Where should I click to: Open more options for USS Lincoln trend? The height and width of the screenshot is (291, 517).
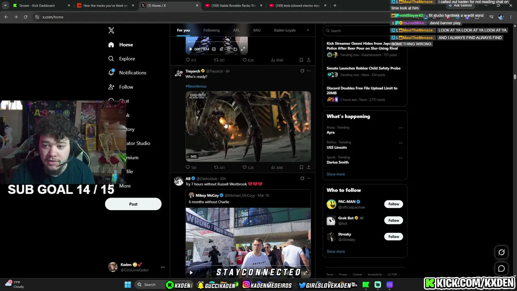click(x=401, y=143)
